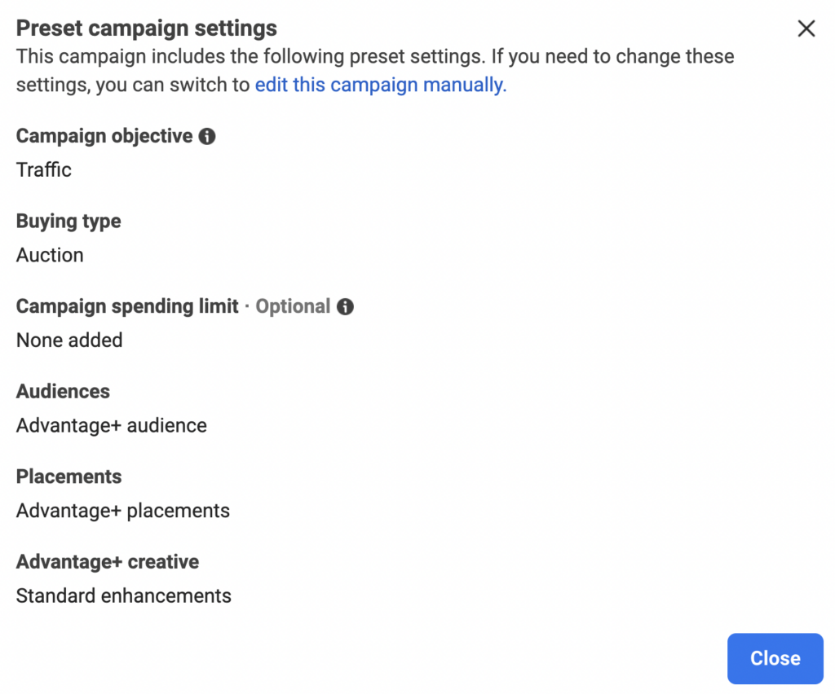Click the Traffic objective value

pyautogui.click(x=43, y=170)
